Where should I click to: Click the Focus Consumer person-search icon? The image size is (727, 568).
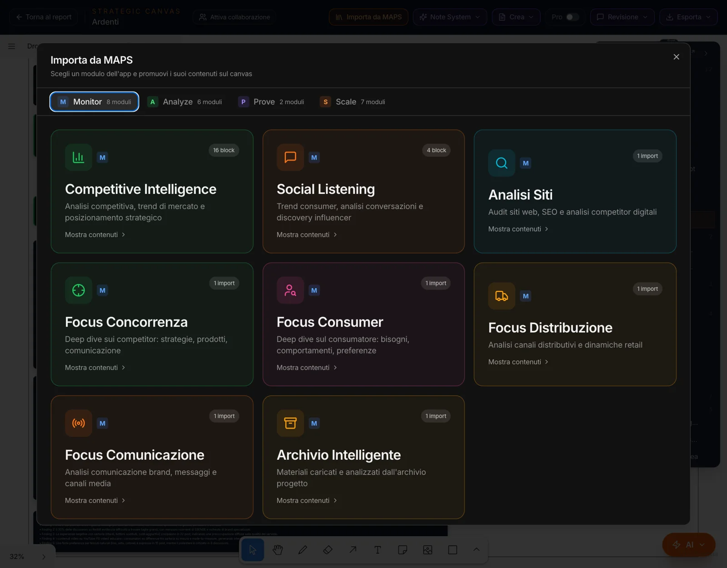pyautogui.click(x=290, y=290)
